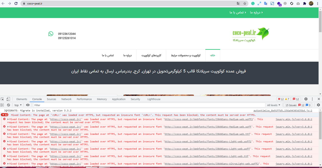Clear the console with the ban icon
This screenshot has width=322, height=168.
pyautogui.click(x=8, y=105)
